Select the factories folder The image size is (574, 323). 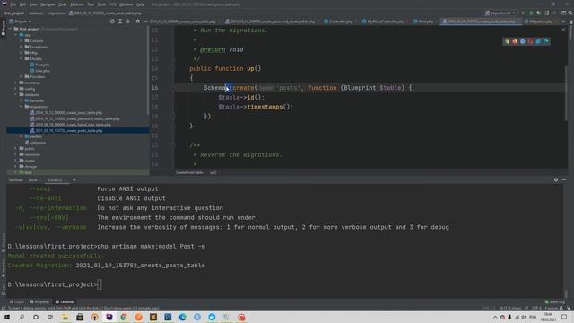tap(34, 100)
